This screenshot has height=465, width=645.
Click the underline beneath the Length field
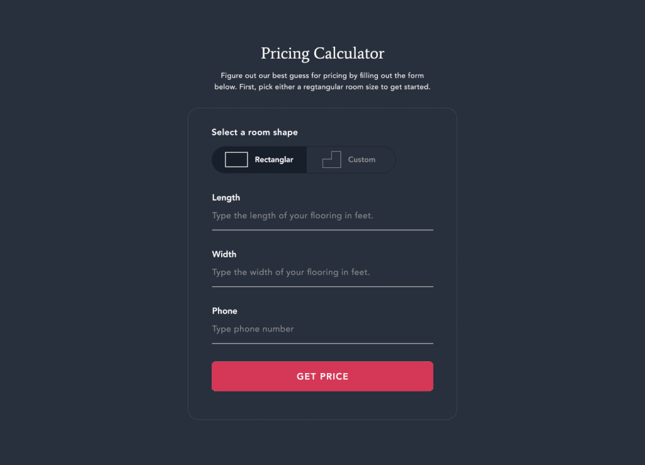pyautogui.click(x=322, y=230)
